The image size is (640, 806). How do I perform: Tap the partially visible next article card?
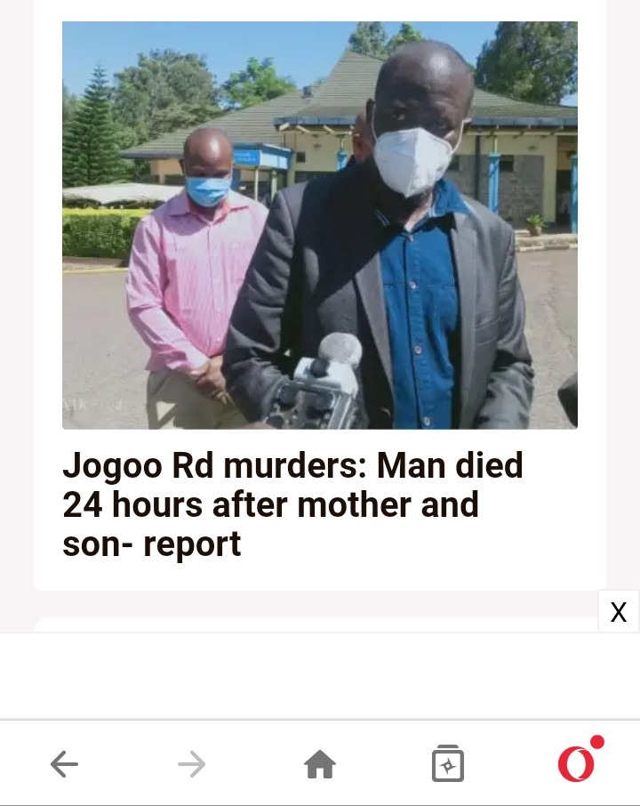point(316,625)
